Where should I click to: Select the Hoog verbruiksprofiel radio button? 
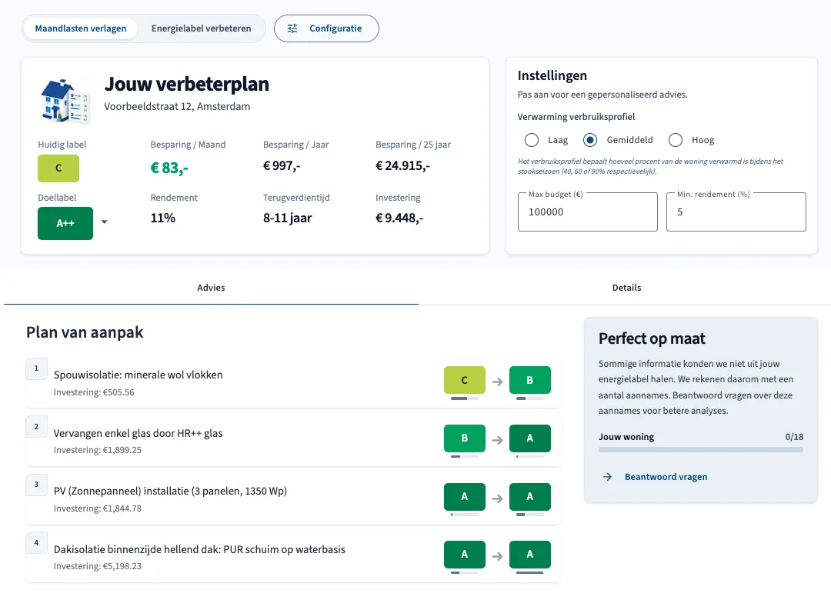coord(676,140)
